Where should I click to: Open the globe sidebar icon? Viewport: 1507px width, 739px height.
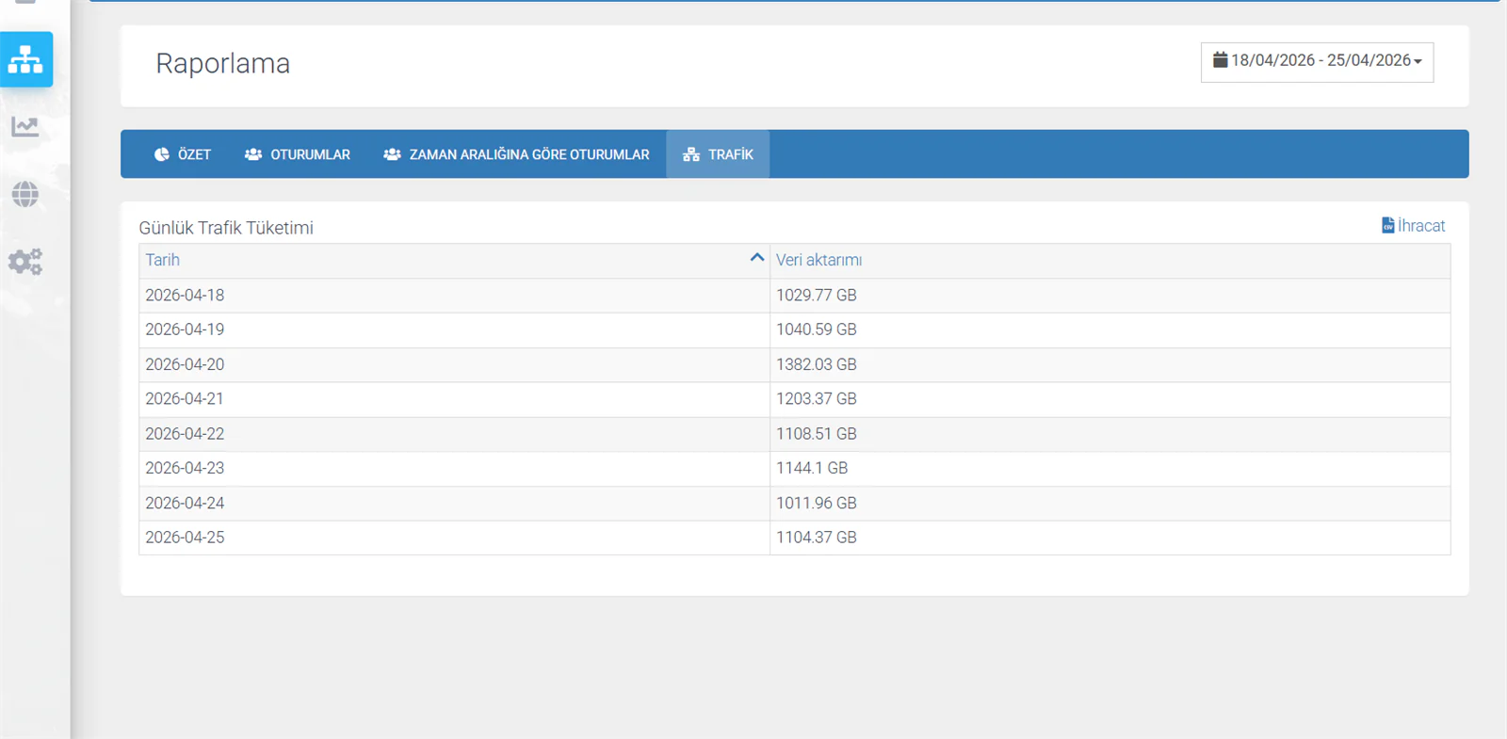tap(25, 195)
